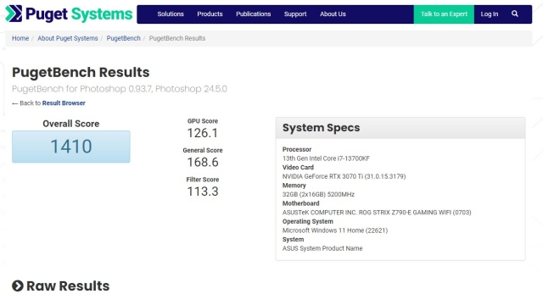Select the PugetBench Results heading
The width and height of the screenshot is (543, 305).
tap(81, 72)
